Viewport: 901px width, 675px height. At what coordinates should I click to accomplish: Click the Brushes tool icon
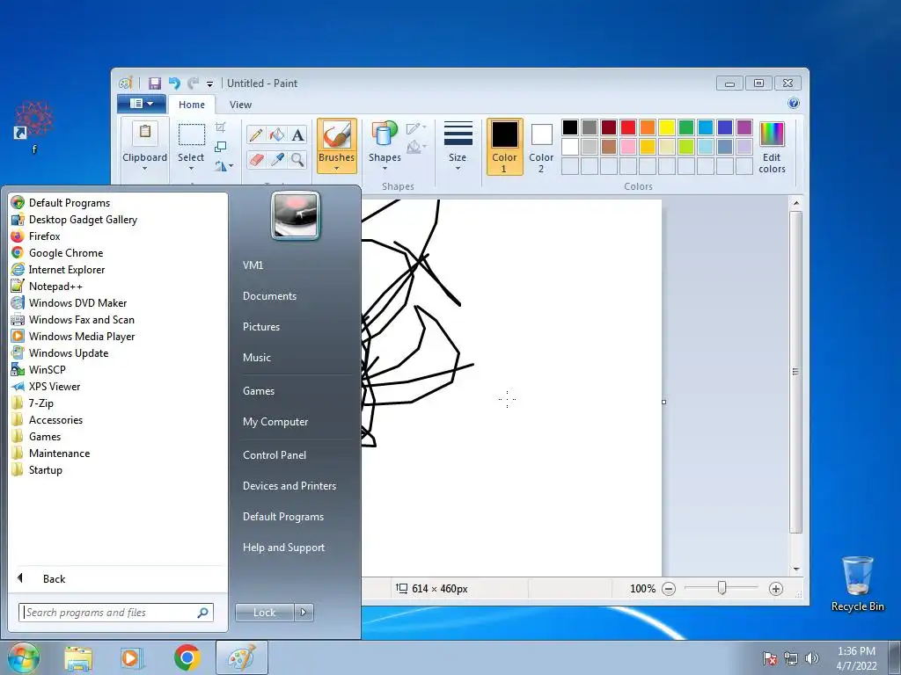coord(337,135)
